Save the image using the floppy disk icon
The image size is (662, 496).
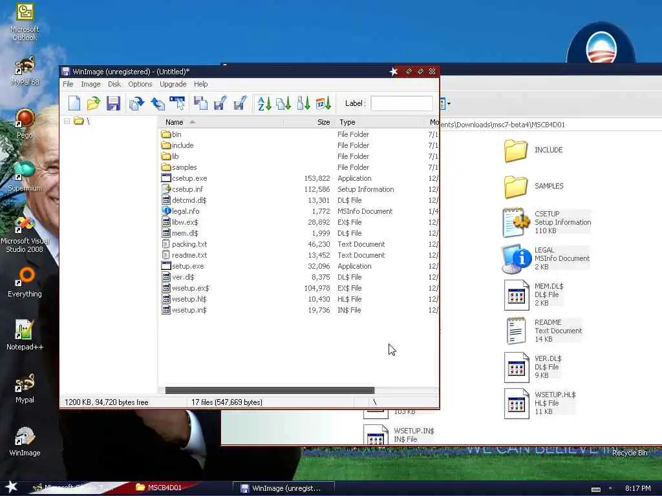pyautogui.click(x=113, y=103)
